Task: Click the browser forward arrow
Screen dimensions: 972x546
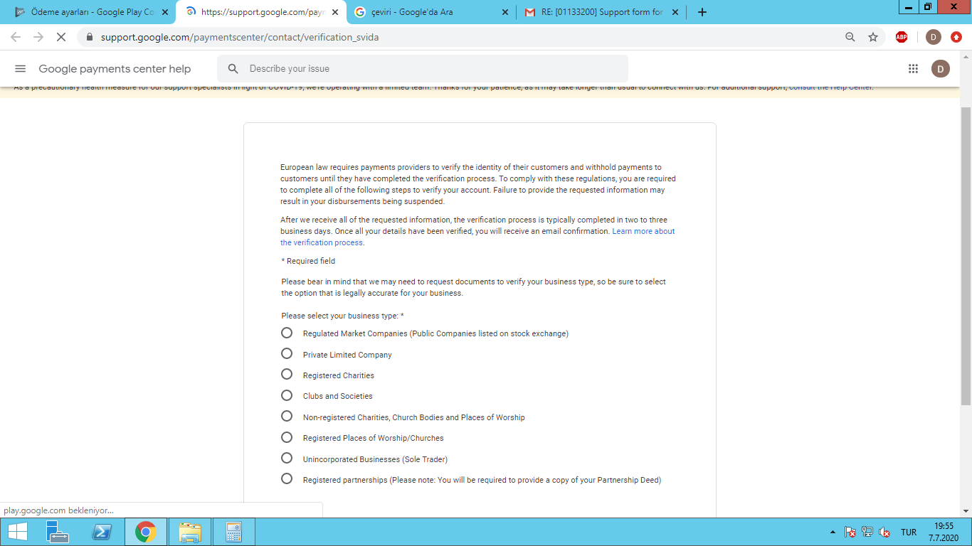Action: [x=38, y=37]
